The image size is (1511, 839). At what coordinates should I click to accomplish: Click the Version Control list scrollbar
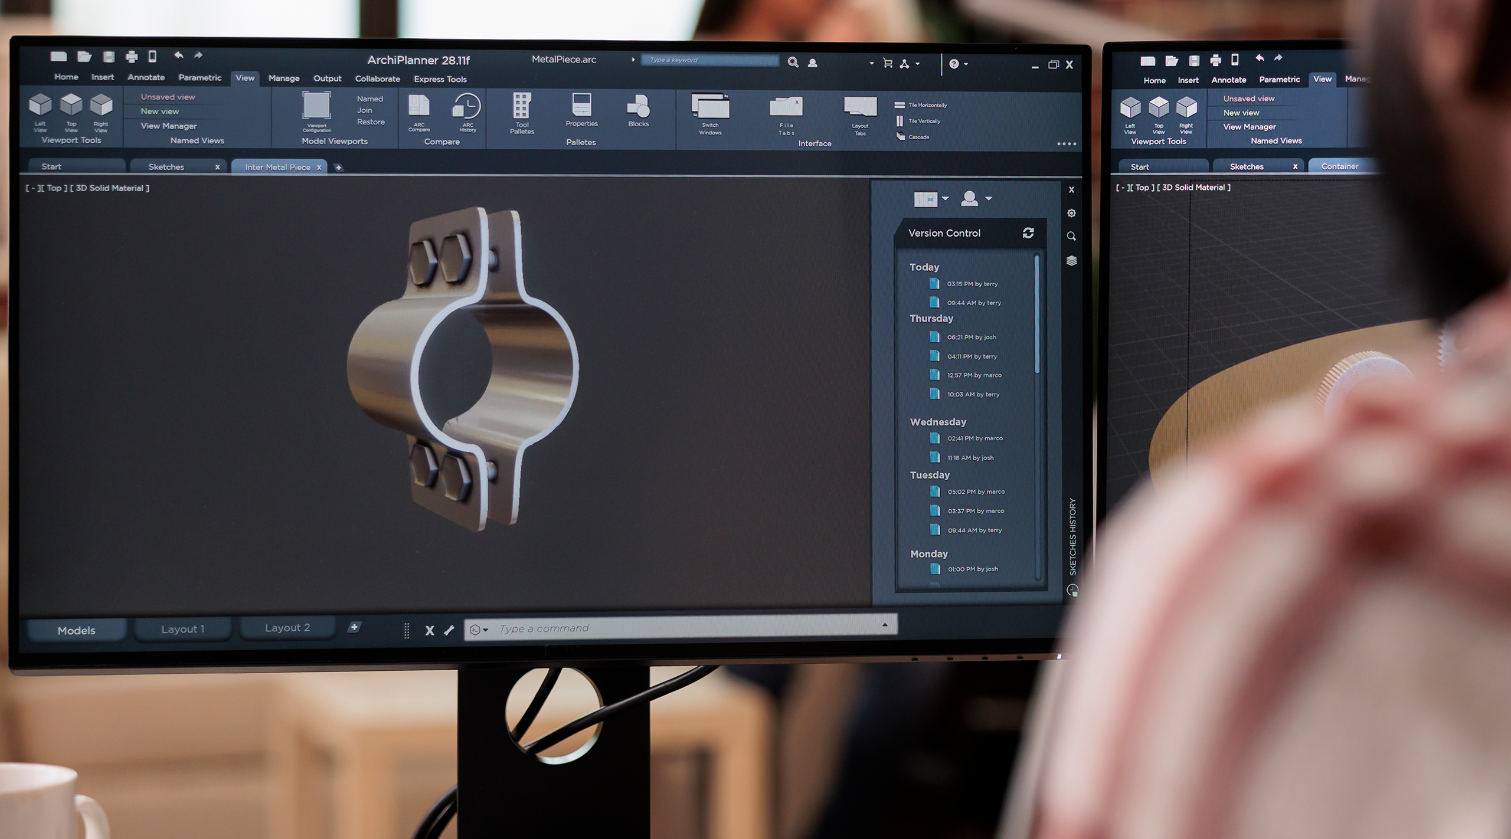tap(1036, 314)
